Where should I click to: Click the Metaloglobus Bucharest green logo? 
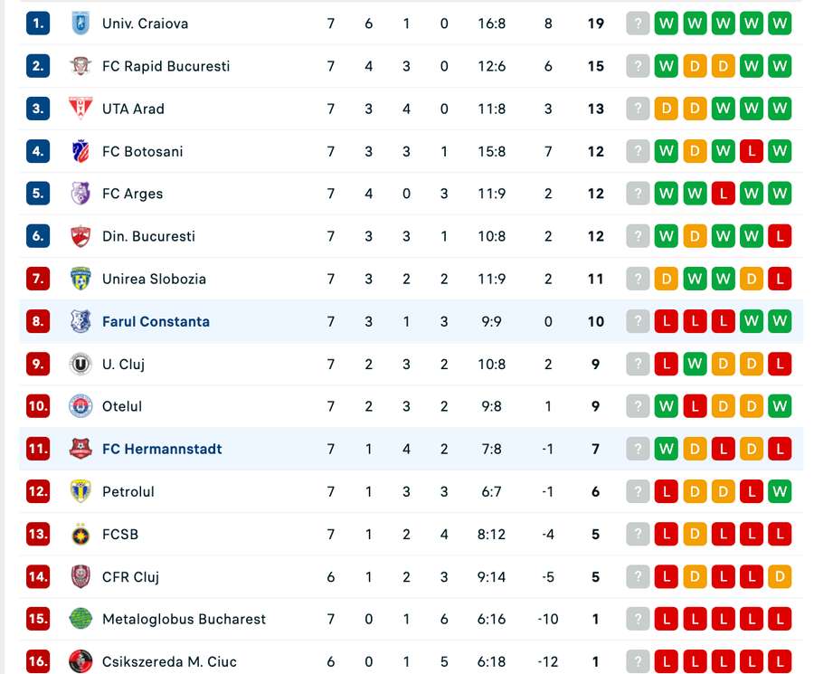point(80,619)
